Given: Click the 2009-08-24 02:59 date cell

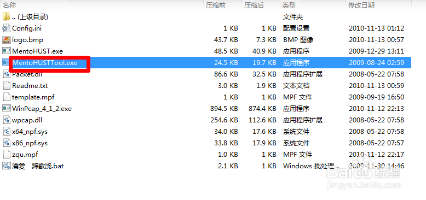Looking at the screenshot, I should click(x=376, y=63).
